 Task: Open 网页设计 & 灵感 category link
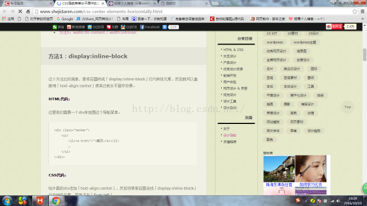[x=235, y=89]
